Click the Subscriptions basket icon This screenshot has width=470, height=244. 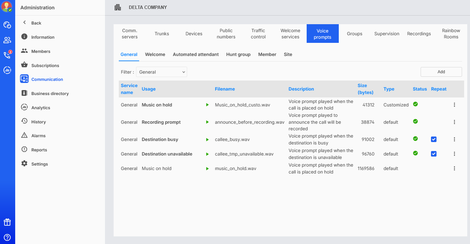click(x=24, y=65)
